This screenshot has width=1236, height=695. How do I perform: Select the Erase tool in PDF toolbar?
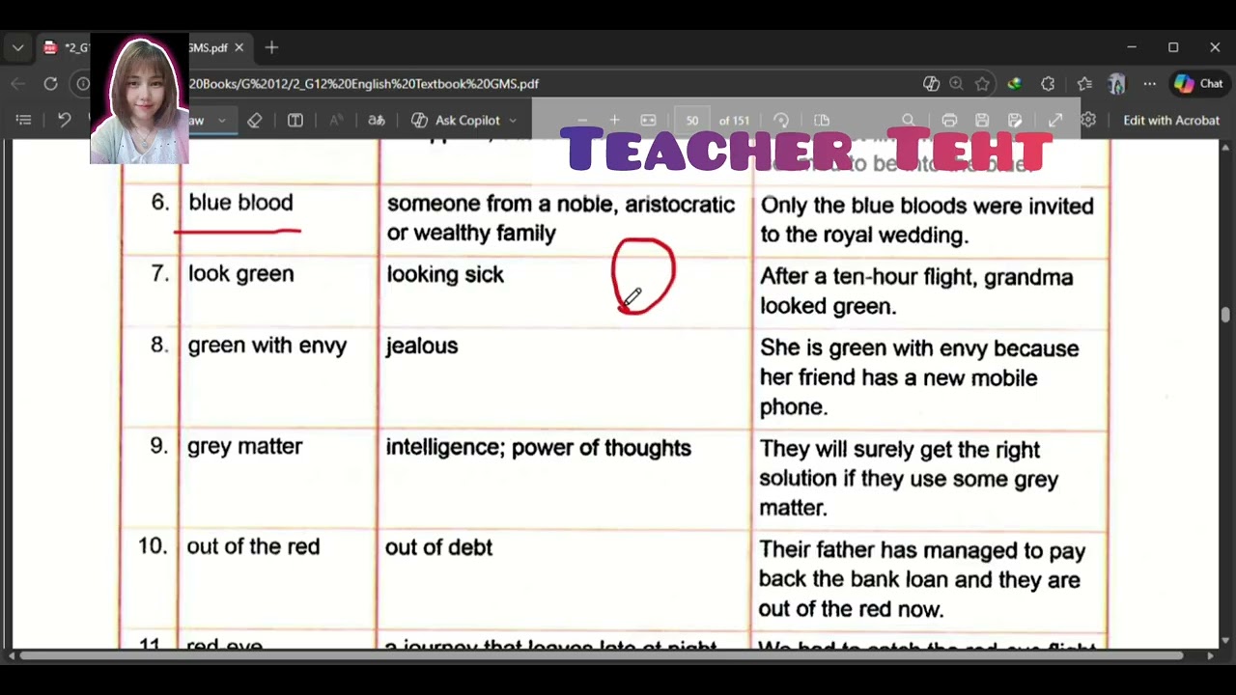[255, 120]
